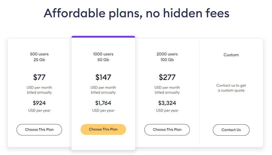Click the 'Affordable plans, no hidden fees' heading
The width and height of the screenshot is (272, 155).
(x=136, y=13)
